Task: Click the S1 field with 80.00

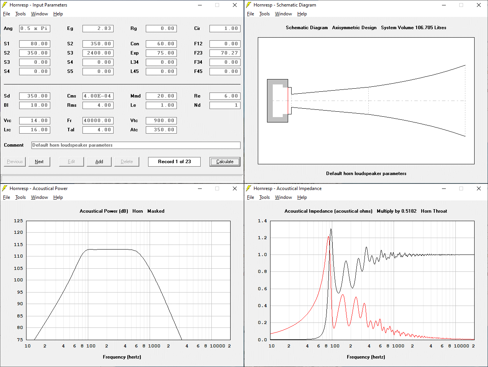Action: pos(35,44)
